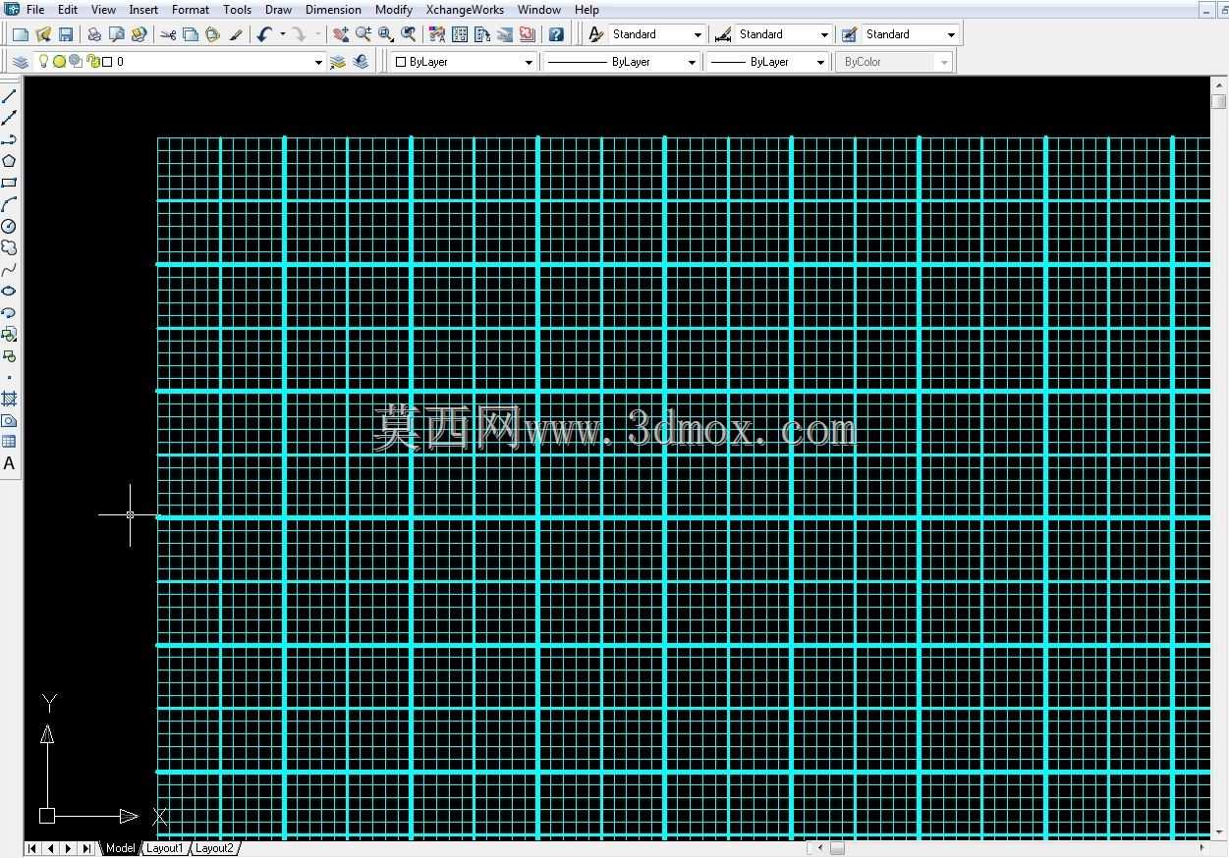The height and width of the screenshot is (858, 1229).
Task: Expand the layer 0 dropdown list
Action: click(318, 62)
